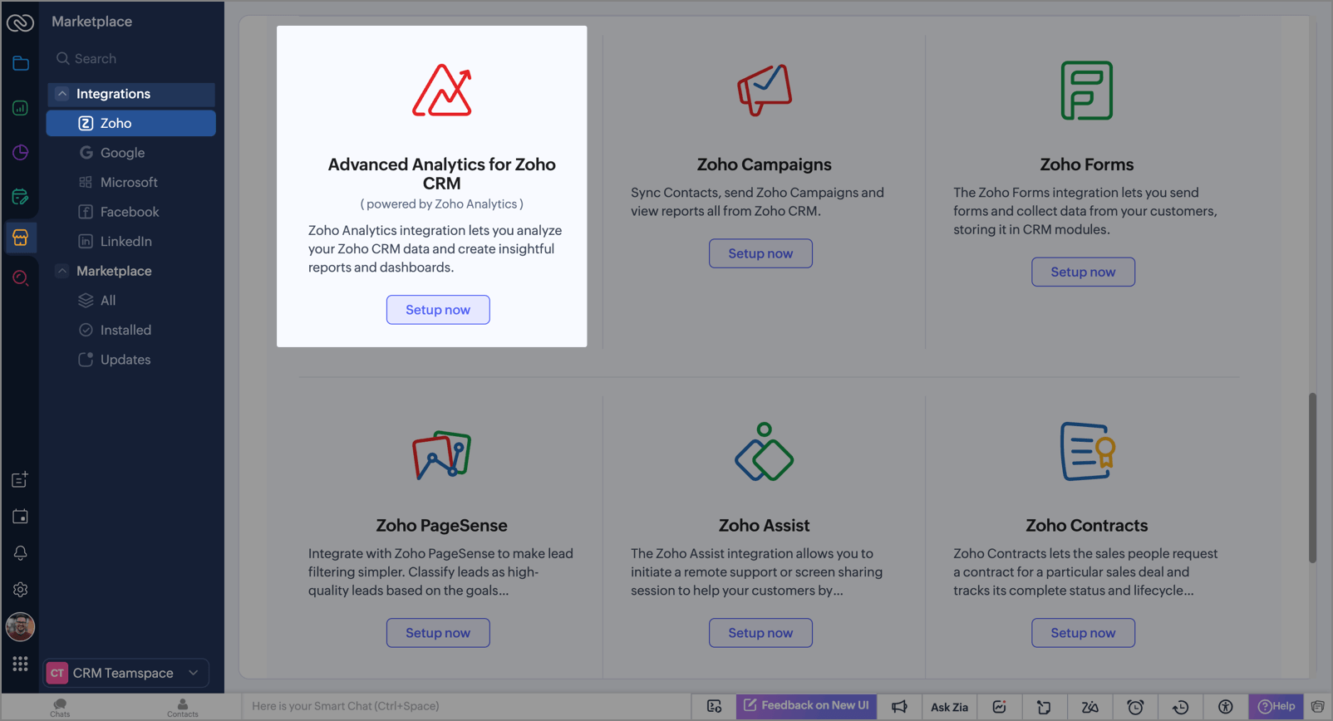Viewport: 1333px width, 721px height.
Task: Collapse the Integrations section
Action: 62,94
